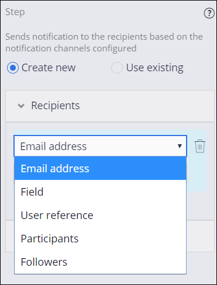Open the help question mark icon

(209, 13)
